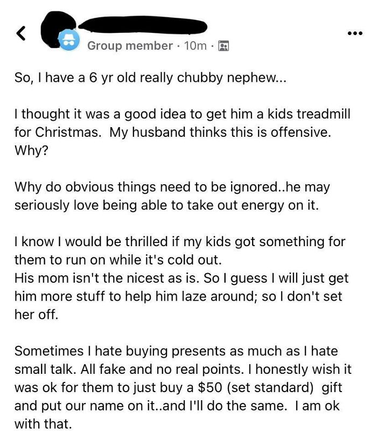Open the 10m post timestamp

(196, 46)
